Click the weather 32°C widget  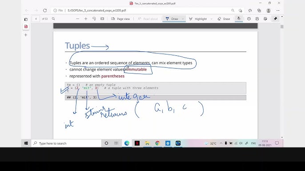pos(210,144)
